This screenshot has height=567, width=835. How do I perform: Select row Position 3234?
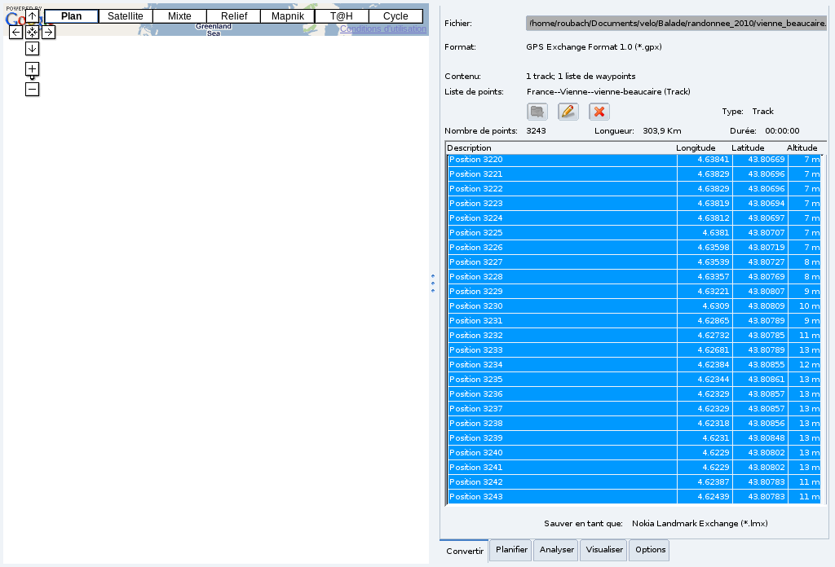[634, 364]
